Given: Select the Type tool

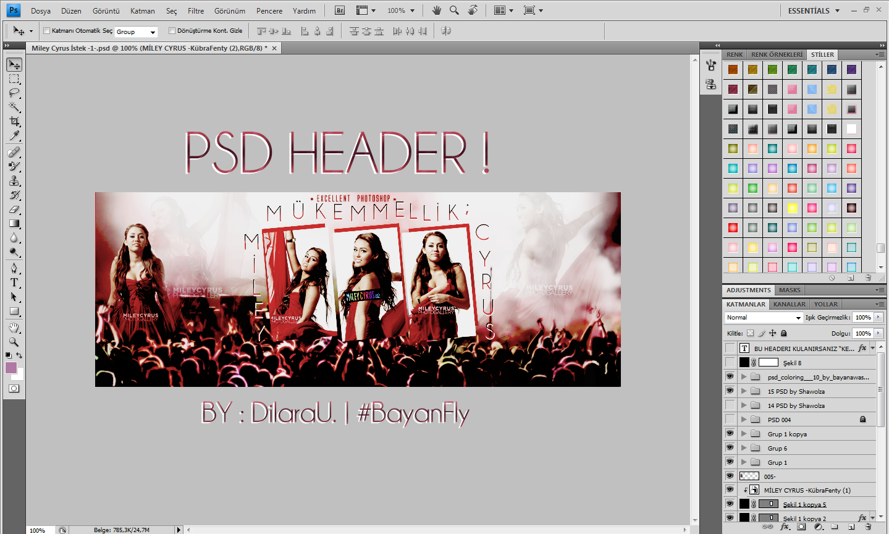Looking at the screenshot, I should [14, 281].
